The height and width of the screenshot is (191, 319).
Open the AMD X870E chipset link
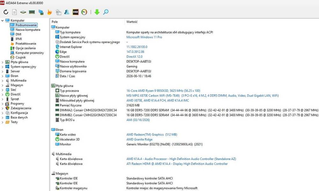pyautogui.click(x=158, y=100)
